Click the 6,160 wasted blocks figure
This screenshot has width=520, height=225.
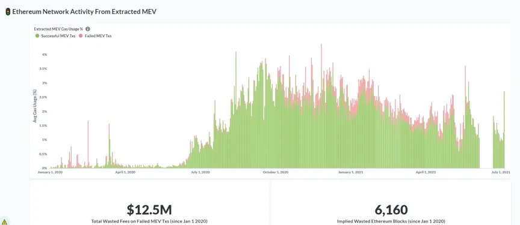click(x=391, y=209)
